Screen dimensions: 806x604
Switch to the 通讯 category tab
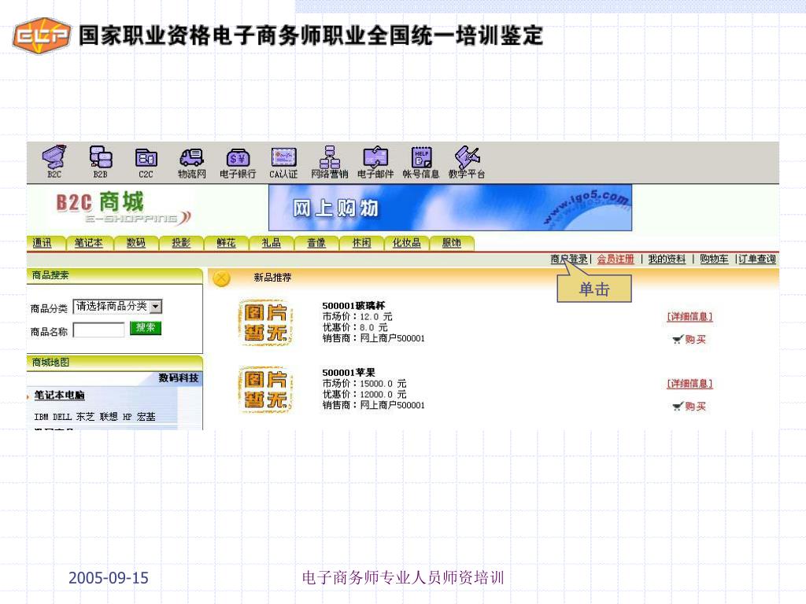point(43,243)
